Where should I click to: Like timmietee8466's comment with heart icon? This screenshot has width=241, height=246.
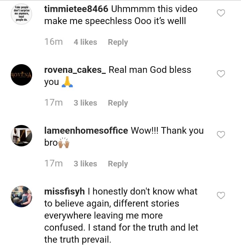coord(221,13)
